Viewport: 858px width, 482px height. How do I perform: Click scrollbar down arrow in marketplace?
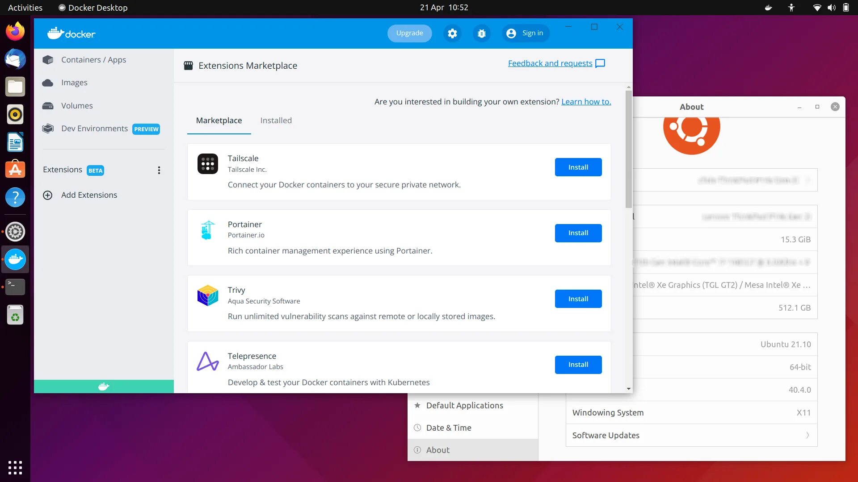click(x=629, y=389)
